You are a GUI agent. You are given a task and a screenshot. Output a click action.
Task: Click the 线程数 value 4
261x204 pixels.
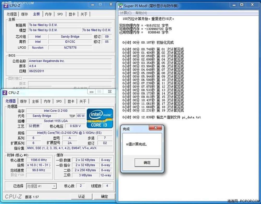[107, 186]
